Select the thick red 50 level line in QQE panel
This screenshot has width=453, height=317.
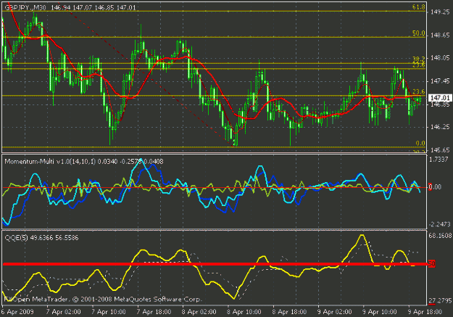pyautogui.click(x=215, y=264)
